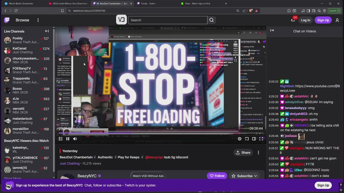Go back in browser history
This screenshot has width=344, height=193.
[5, 11]
